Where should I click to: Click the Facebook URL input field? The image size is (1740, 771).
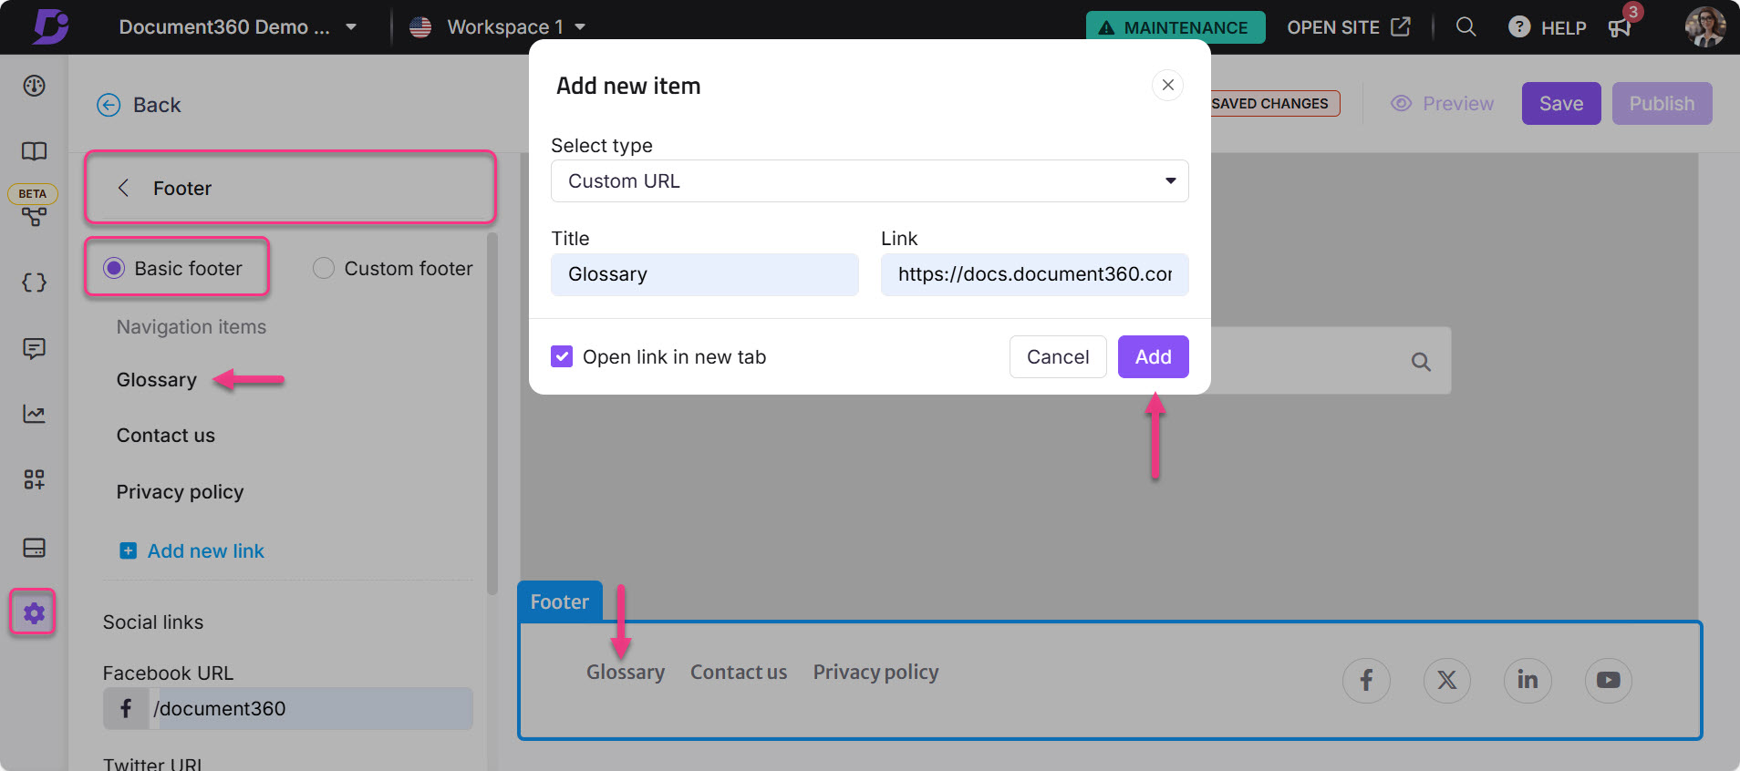tap(311, 708)
